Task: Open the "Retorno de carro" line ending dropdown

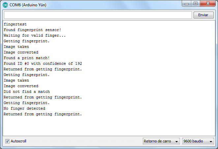Action: pyautogui.click(x=161, y=141)
